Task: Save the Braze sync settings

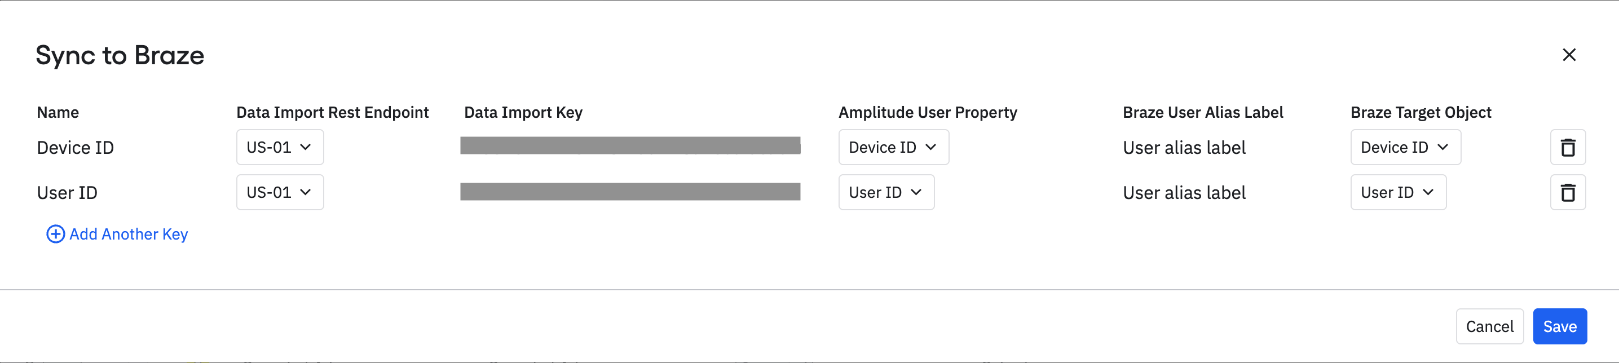Action: (1559, 326)
